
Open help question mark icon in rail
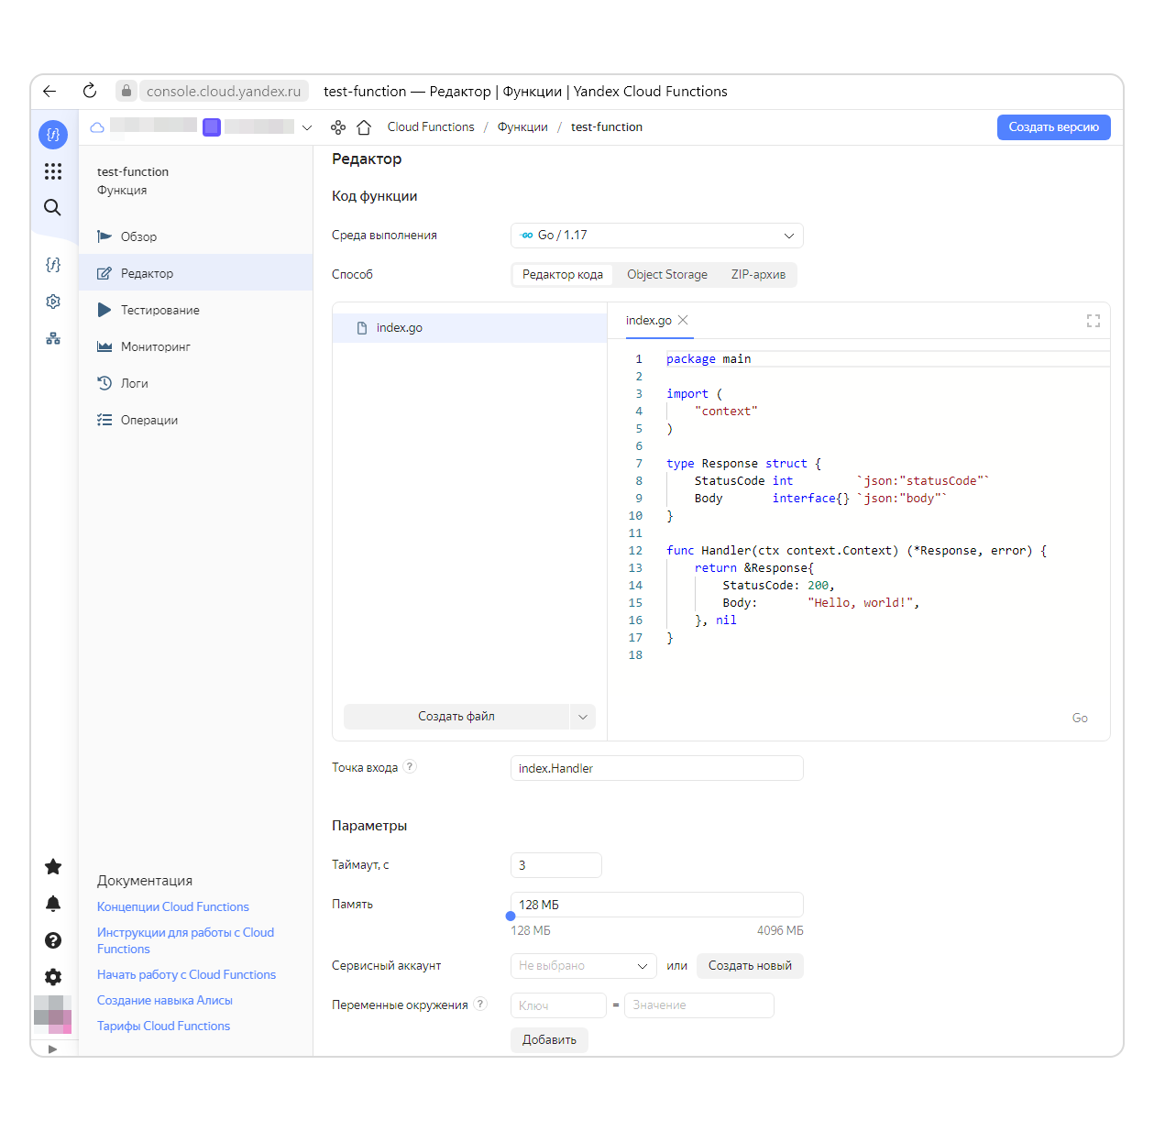pyautogui.click(x=53, y=940)
